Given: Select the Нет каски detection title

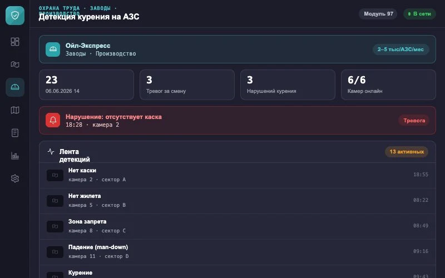Looking at the screenshot, I should point(82,171).
